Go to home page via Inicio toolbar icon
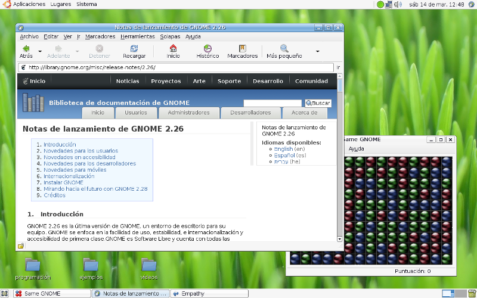Viewport: 477px width, 298px height. pyautogui.click(x=173, y=49)
